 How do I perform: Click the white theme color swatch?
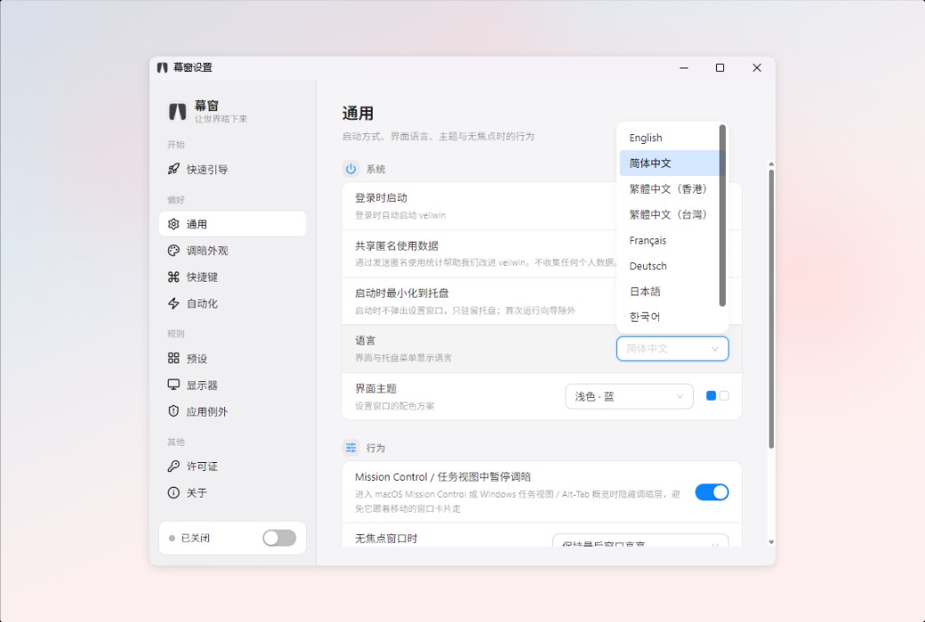click(724, 396)
